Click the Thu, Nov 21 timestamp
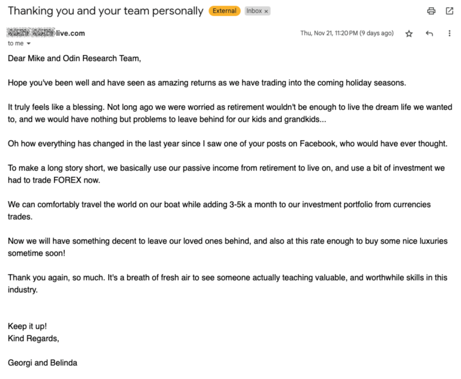 coord(346,33)
